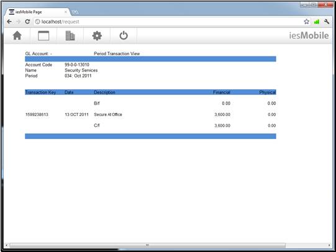Click the Transaction Key column header
The width and height of the screenshot is (336, 252).
[x=40, y=92]
